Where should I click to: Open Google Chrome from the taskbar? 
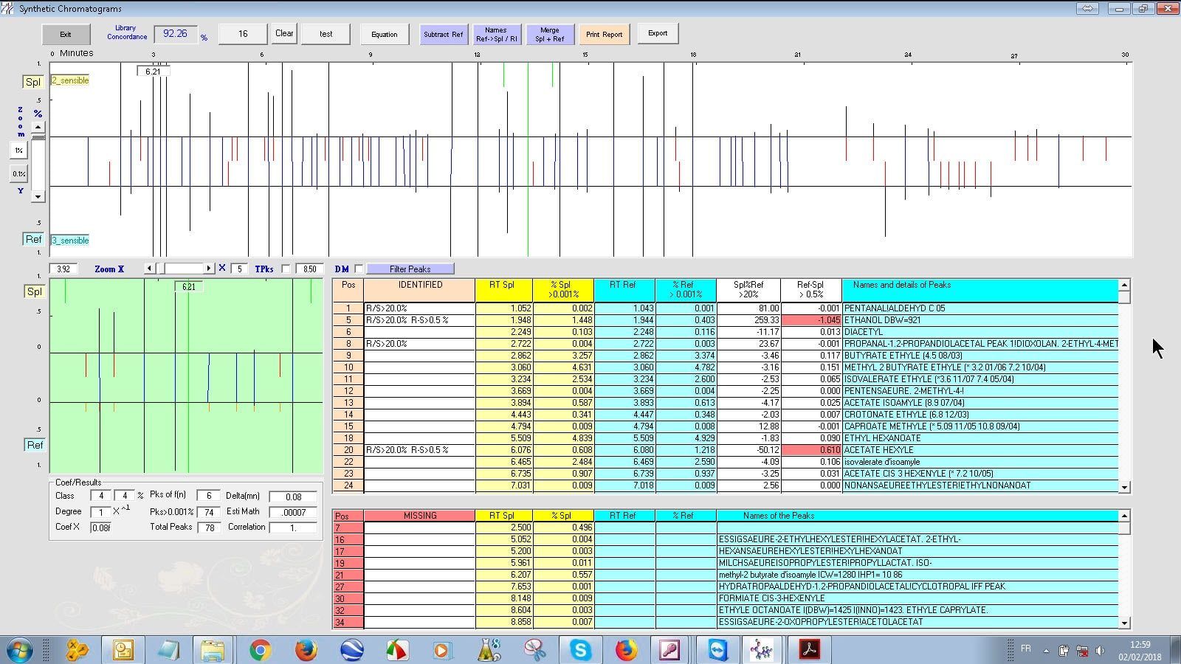click(x=259, y=650)
